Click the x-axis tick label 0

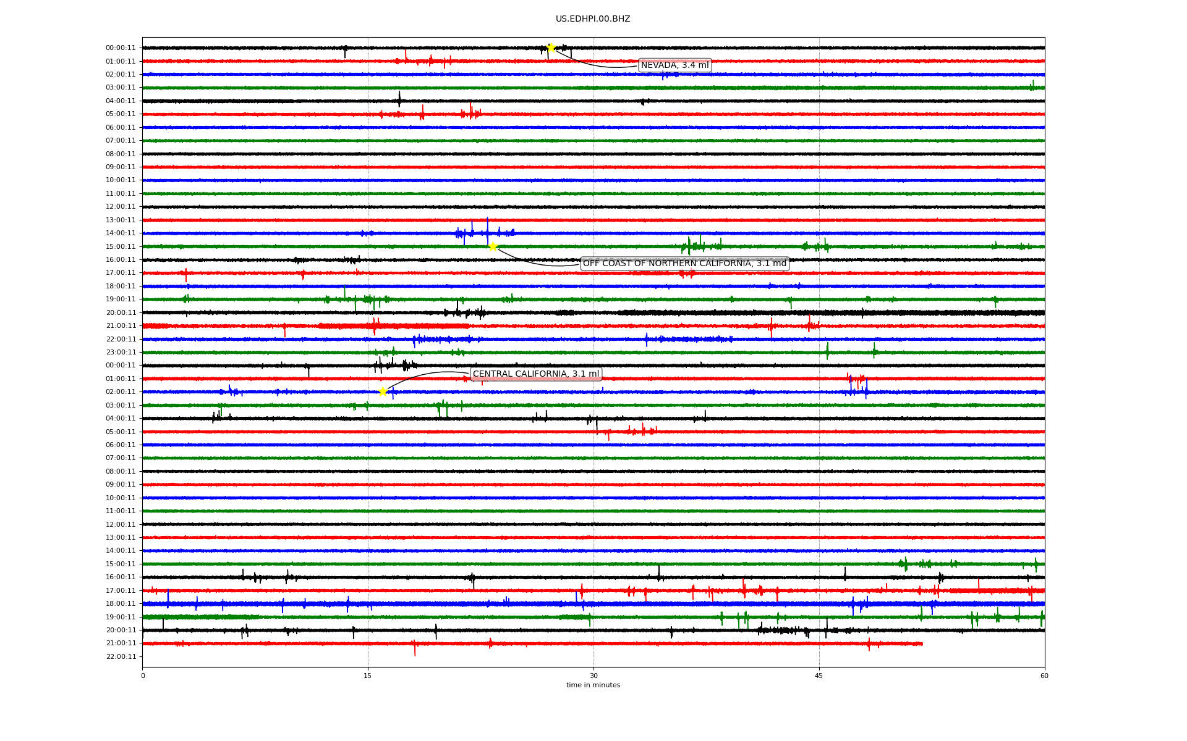tap(143, 676)
